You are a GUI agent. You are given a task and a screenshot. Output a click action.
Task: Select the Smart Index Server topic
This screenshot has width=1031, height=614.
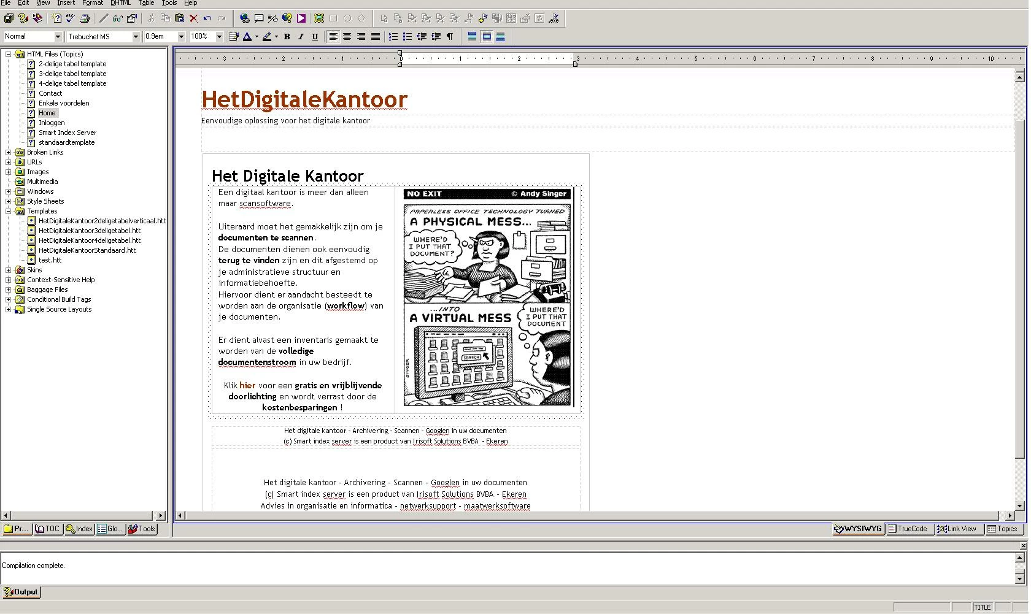pyautogui.click(x=68, y=132)
